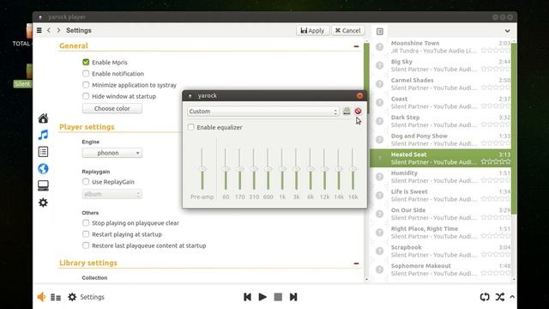Click the bottom bar Settings gear

tap(72, 297)
